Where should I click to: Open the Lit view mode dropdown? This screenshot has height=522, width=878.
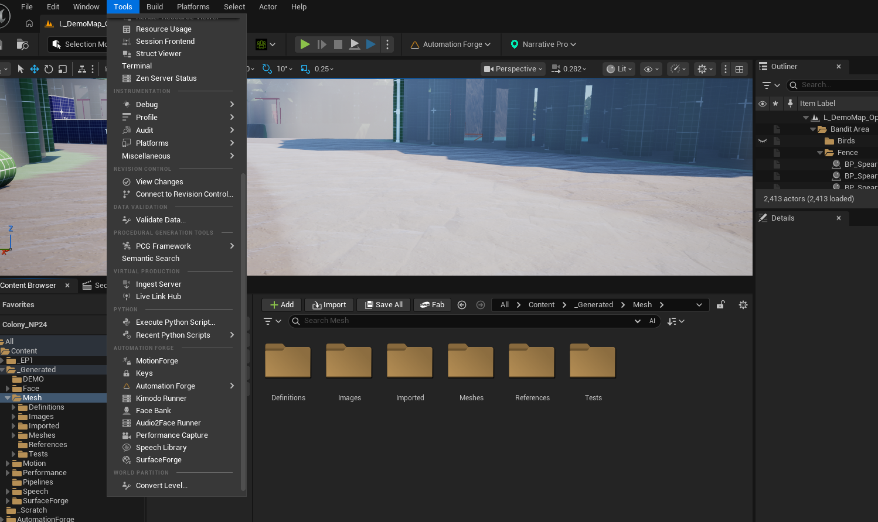tap(619, 68)
